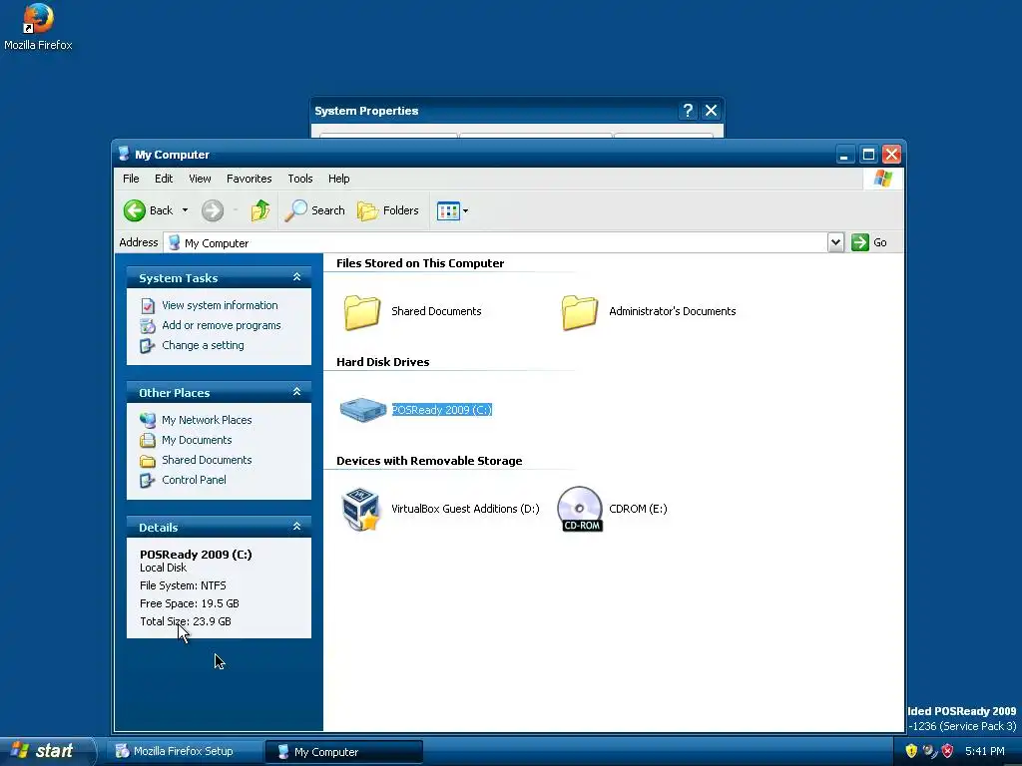Select the VirtualBox Guest Additions (D:) icon
This screenshot has width=1022, height=766.
[360, 509]
